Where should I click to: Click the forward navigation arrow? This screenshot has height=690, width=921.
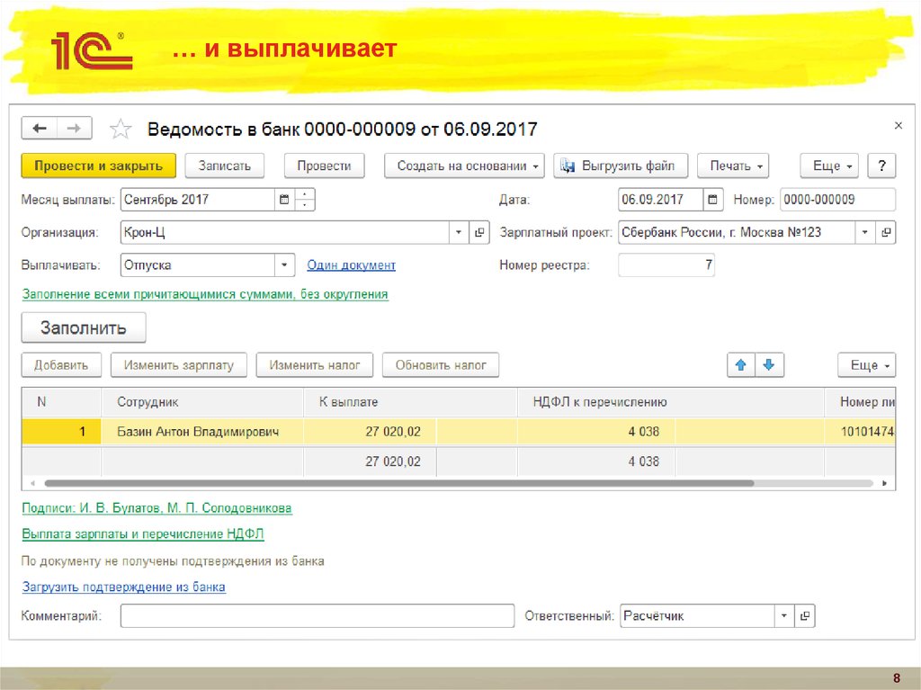75,129
